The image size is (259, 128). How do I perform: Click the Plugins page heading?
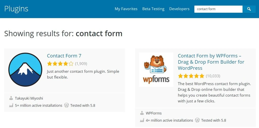tap(16, 9)
